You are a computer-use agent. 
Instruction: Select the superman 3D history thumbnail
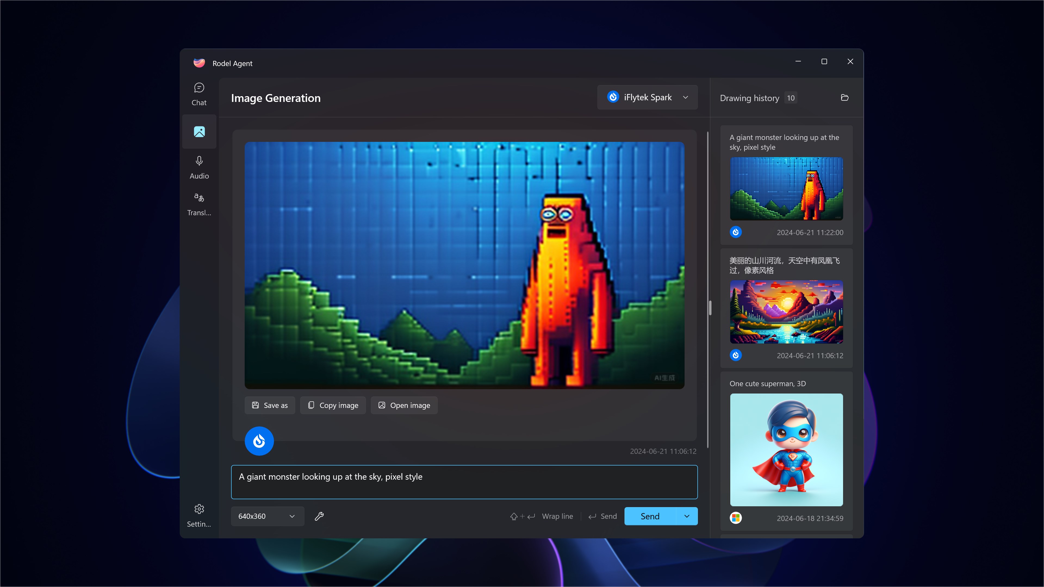pos(786,450)
